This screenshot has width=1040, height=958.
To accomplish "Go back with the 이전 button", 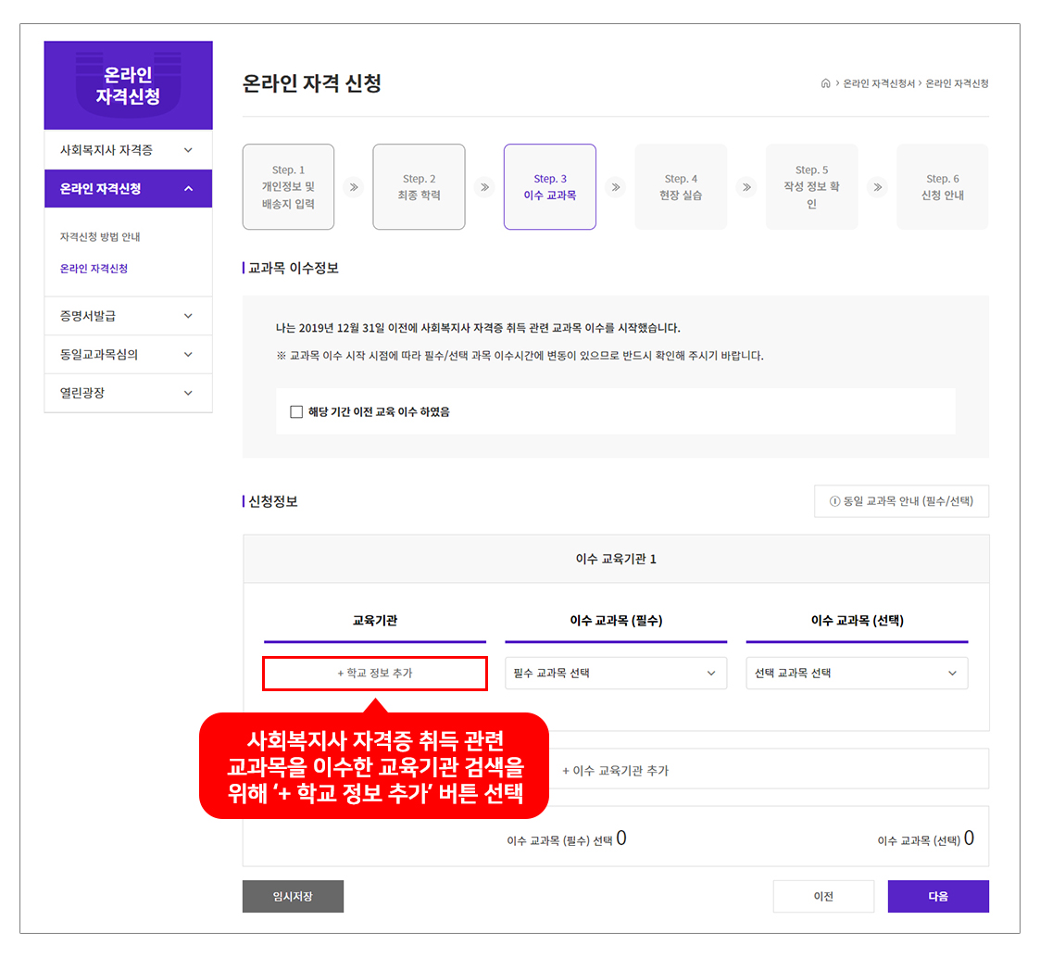I will [x=823, y=896].
